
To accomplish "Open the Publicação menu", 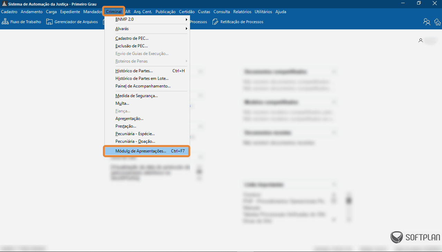I will pos(166,12).
